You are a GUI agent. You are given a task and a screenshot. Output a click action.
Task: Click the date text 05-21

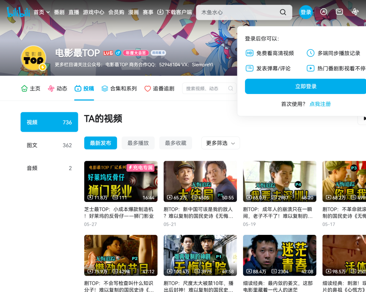click(170, 224)
